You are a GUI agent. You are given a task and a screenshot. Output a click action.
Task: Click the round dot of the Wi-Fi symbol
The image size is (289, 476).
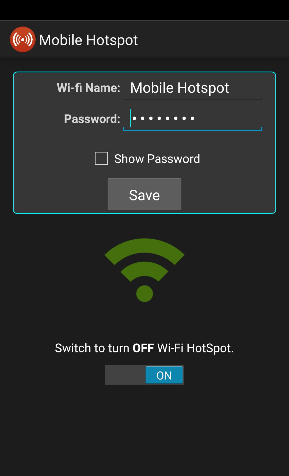pyautogui.click(x=144, y=294)
